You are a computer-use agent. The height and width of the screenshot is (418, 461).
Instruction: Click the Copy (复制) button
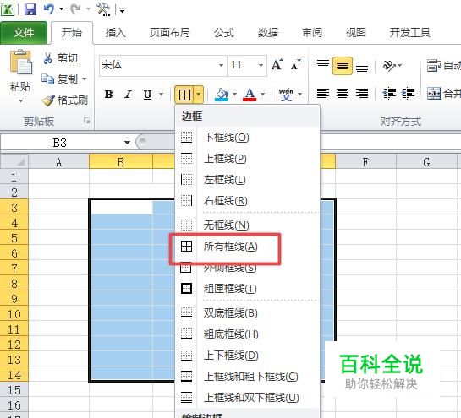click(60, 79)
